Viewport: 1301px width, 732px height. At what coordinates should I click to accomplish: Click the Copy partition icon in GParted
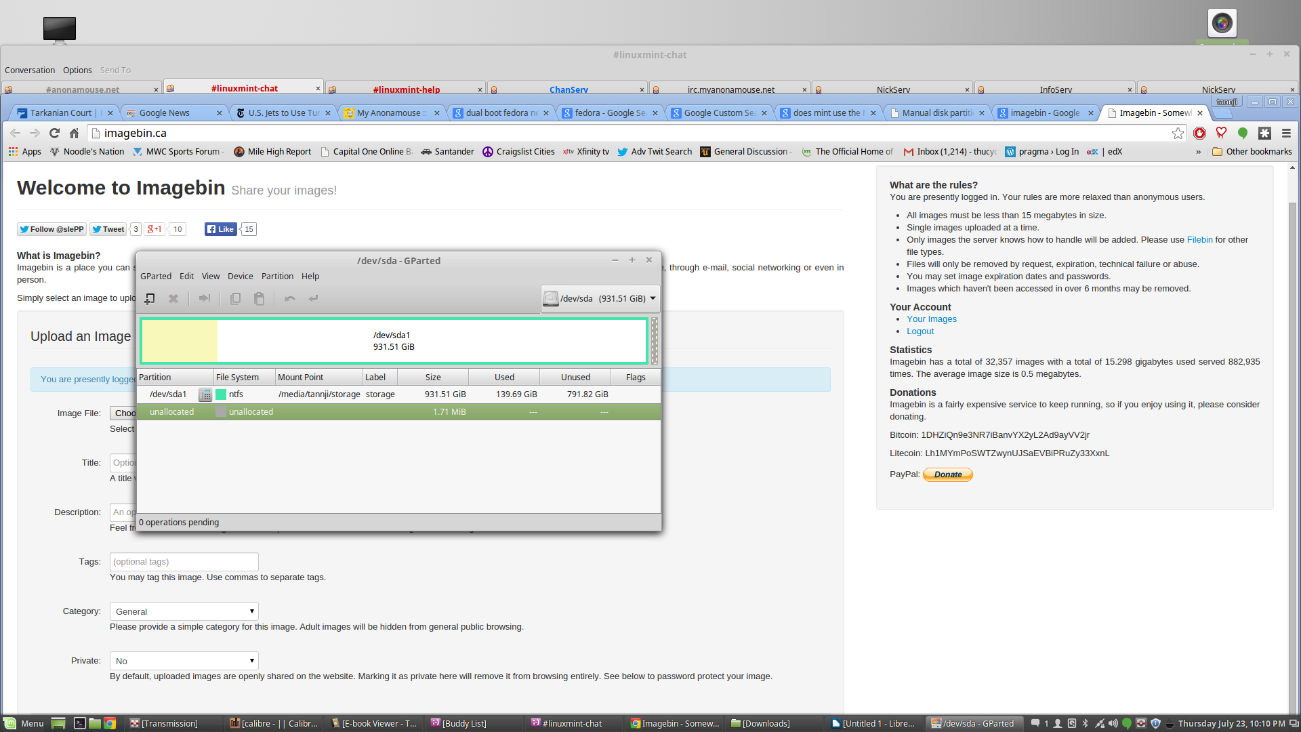[x=235, y=298]
